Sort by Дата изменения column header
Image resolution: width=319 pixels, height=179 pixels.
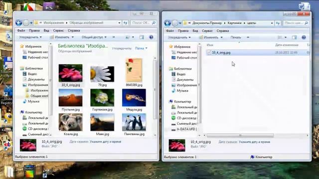point(287,45)
